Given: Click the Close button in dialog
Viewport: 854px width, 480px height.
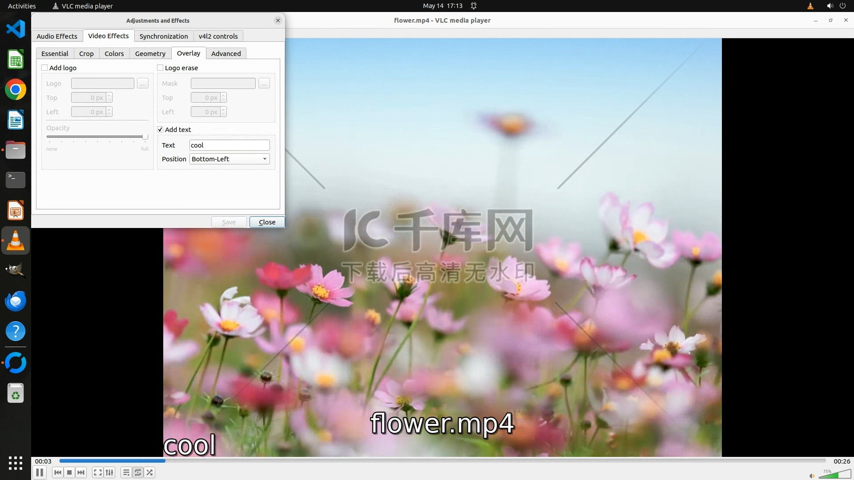Looking at the screenshot, I should pyautogui.click(x=267, y=222).
